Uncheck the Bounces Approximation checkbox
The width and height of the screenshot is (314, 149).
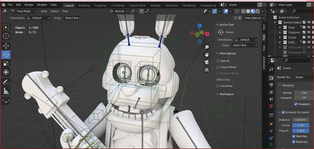pos(294,142)
